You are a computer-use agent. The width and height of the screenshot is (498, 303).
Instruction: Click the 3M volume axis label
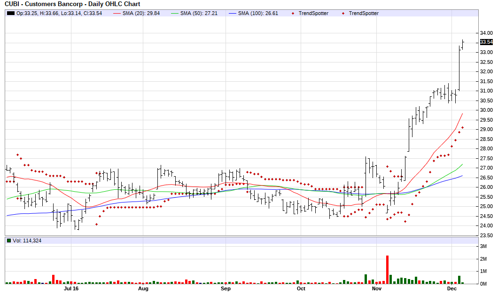pyautogui.click(x=483, y=247)
